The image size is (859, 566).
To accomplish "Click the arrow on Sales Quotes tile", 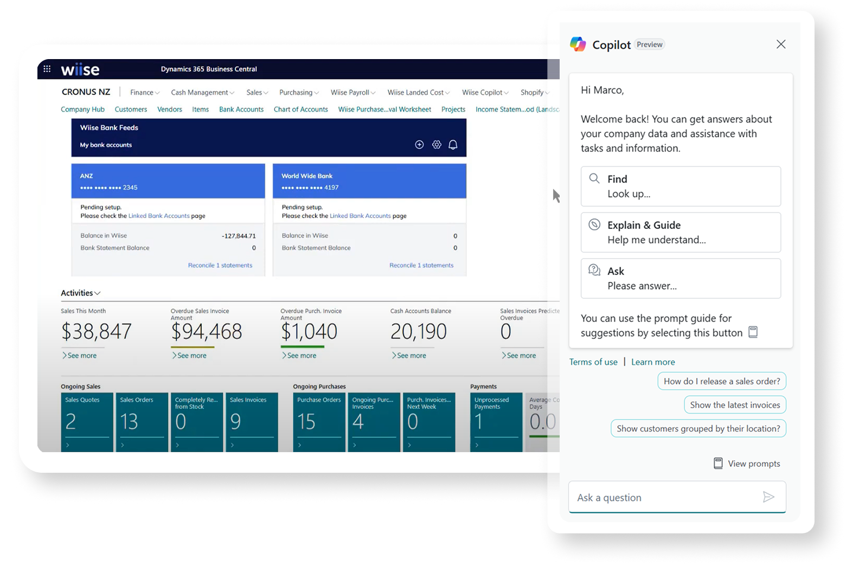I will click(x=68, y=445).
